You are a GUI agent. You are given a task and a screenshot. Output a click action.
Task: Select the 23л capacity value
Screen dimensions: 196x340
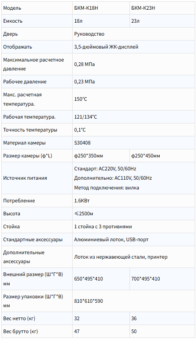[x=135, y=21]
